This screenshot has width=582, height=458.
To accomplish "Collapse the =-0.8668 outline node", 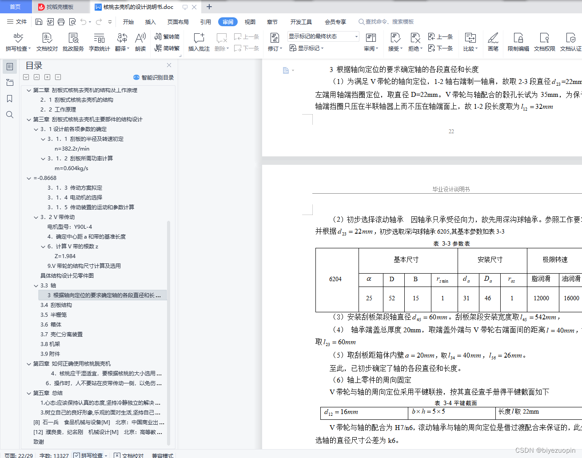I will pos(29,178).
